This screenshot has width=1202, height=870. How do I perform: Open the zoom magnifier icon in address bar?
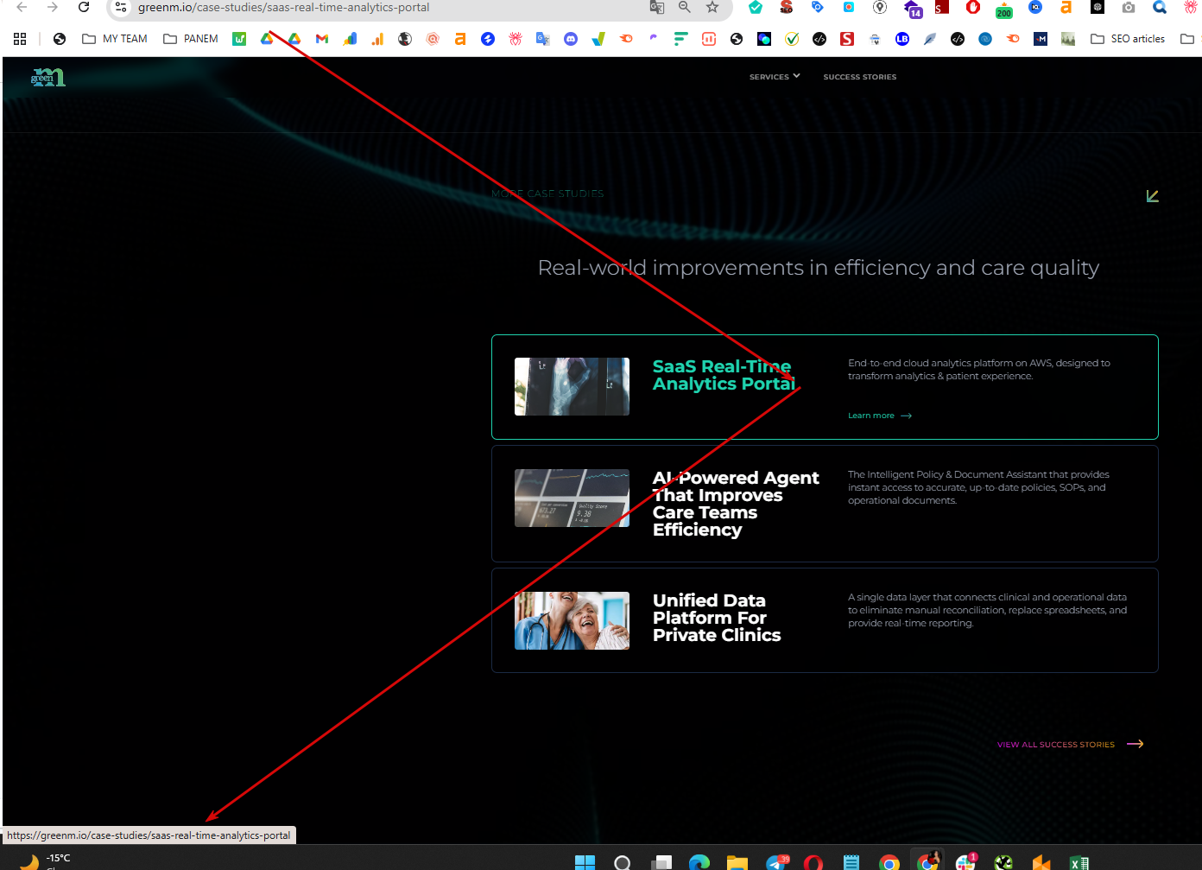coord(685,7)
